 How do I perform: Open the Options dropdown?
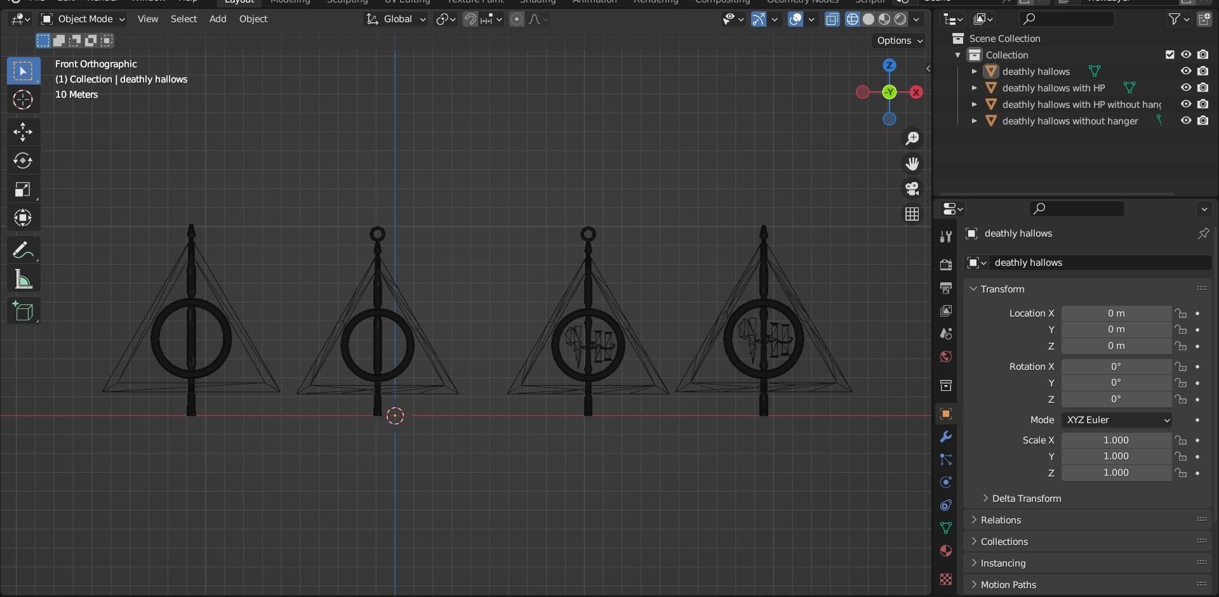[x=900, y=41]
